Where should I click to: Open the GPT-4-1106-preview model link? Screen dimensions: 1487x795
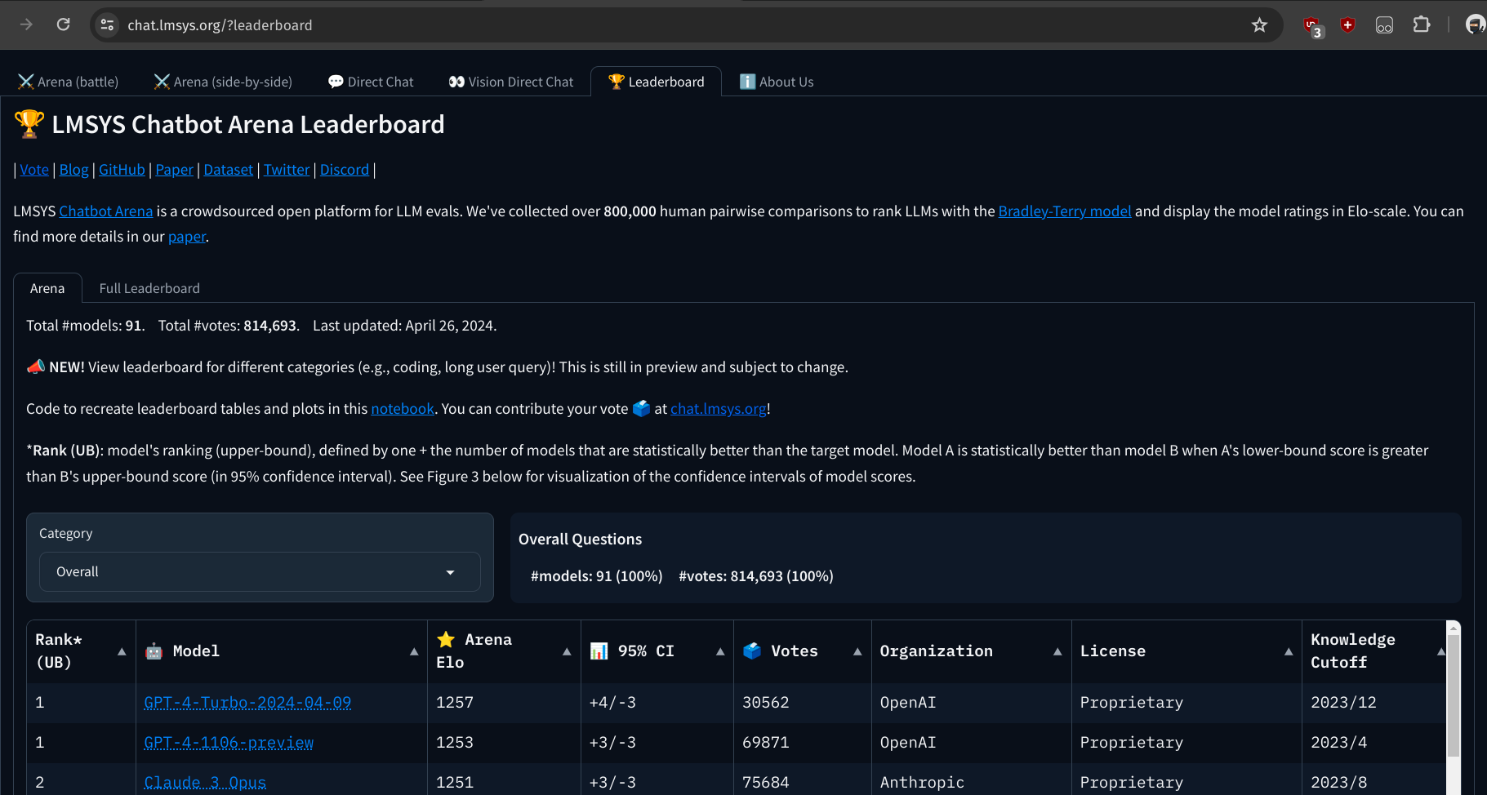tap(229, 743)
